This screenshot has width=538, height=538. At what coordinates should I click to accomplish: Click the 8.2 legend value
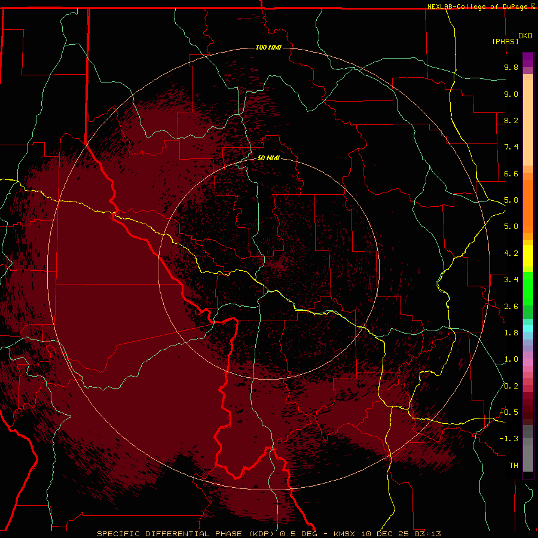(511, 120)
